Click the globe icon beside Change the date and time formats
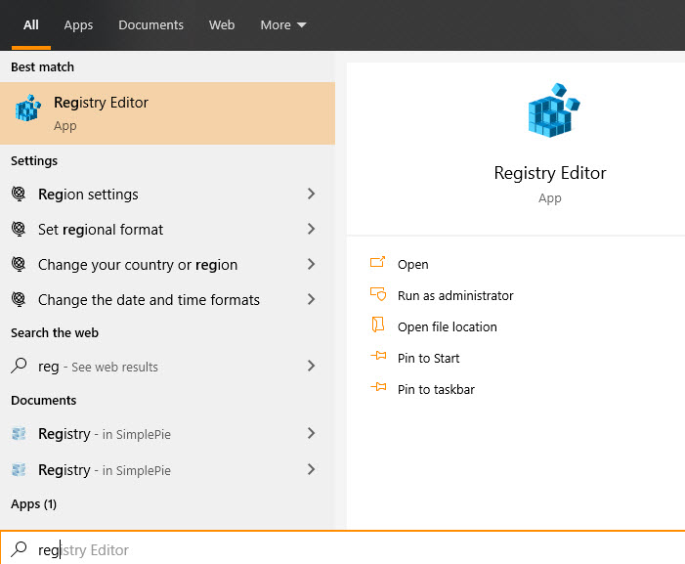Screen dimensions: 685x564 click(x=19, y=300)
